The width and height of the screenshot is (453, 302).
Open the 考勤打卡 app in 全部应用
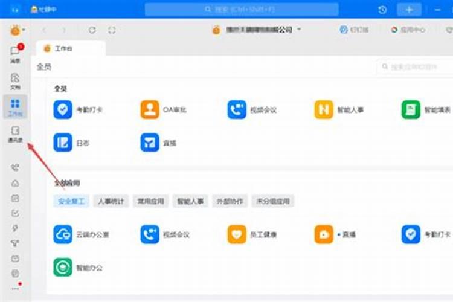point(426,234)
